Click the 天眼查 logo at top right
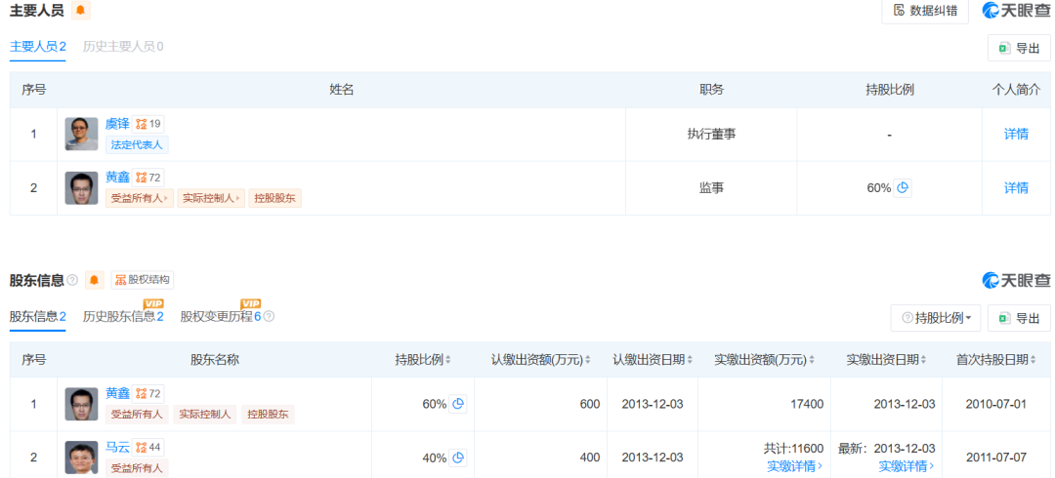This screenshot has width=1055, height=478. pos(1016,11)
